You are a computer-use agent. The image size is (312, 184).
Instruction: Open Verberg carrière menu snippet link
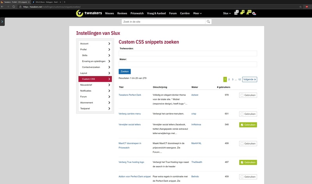(x=129, y=114)
